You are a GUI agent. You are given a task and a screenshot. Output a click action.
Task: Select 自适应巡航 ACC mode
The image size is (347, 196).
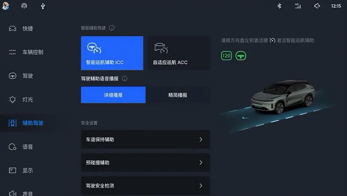point(179,53)
